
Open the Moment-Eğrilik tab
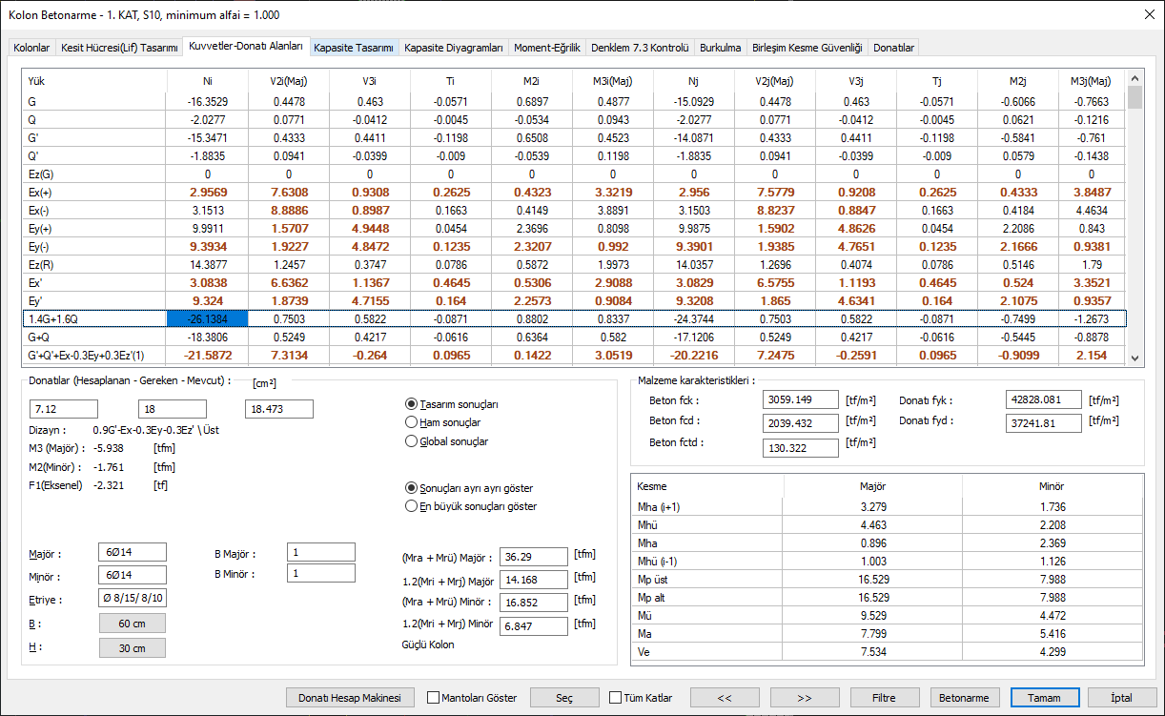pyautogui.click(x=546, y=48)
